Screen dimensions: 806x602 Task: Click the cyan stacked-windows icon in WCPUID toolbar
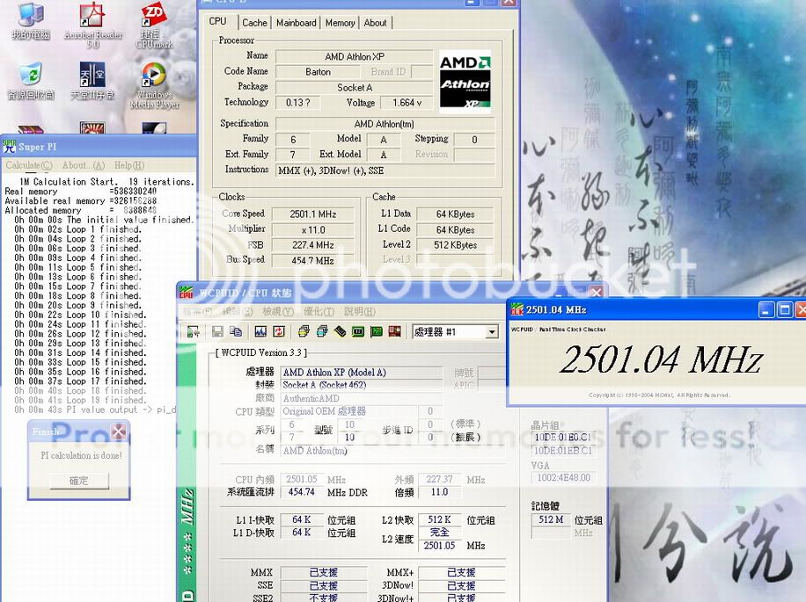[322, 331]
